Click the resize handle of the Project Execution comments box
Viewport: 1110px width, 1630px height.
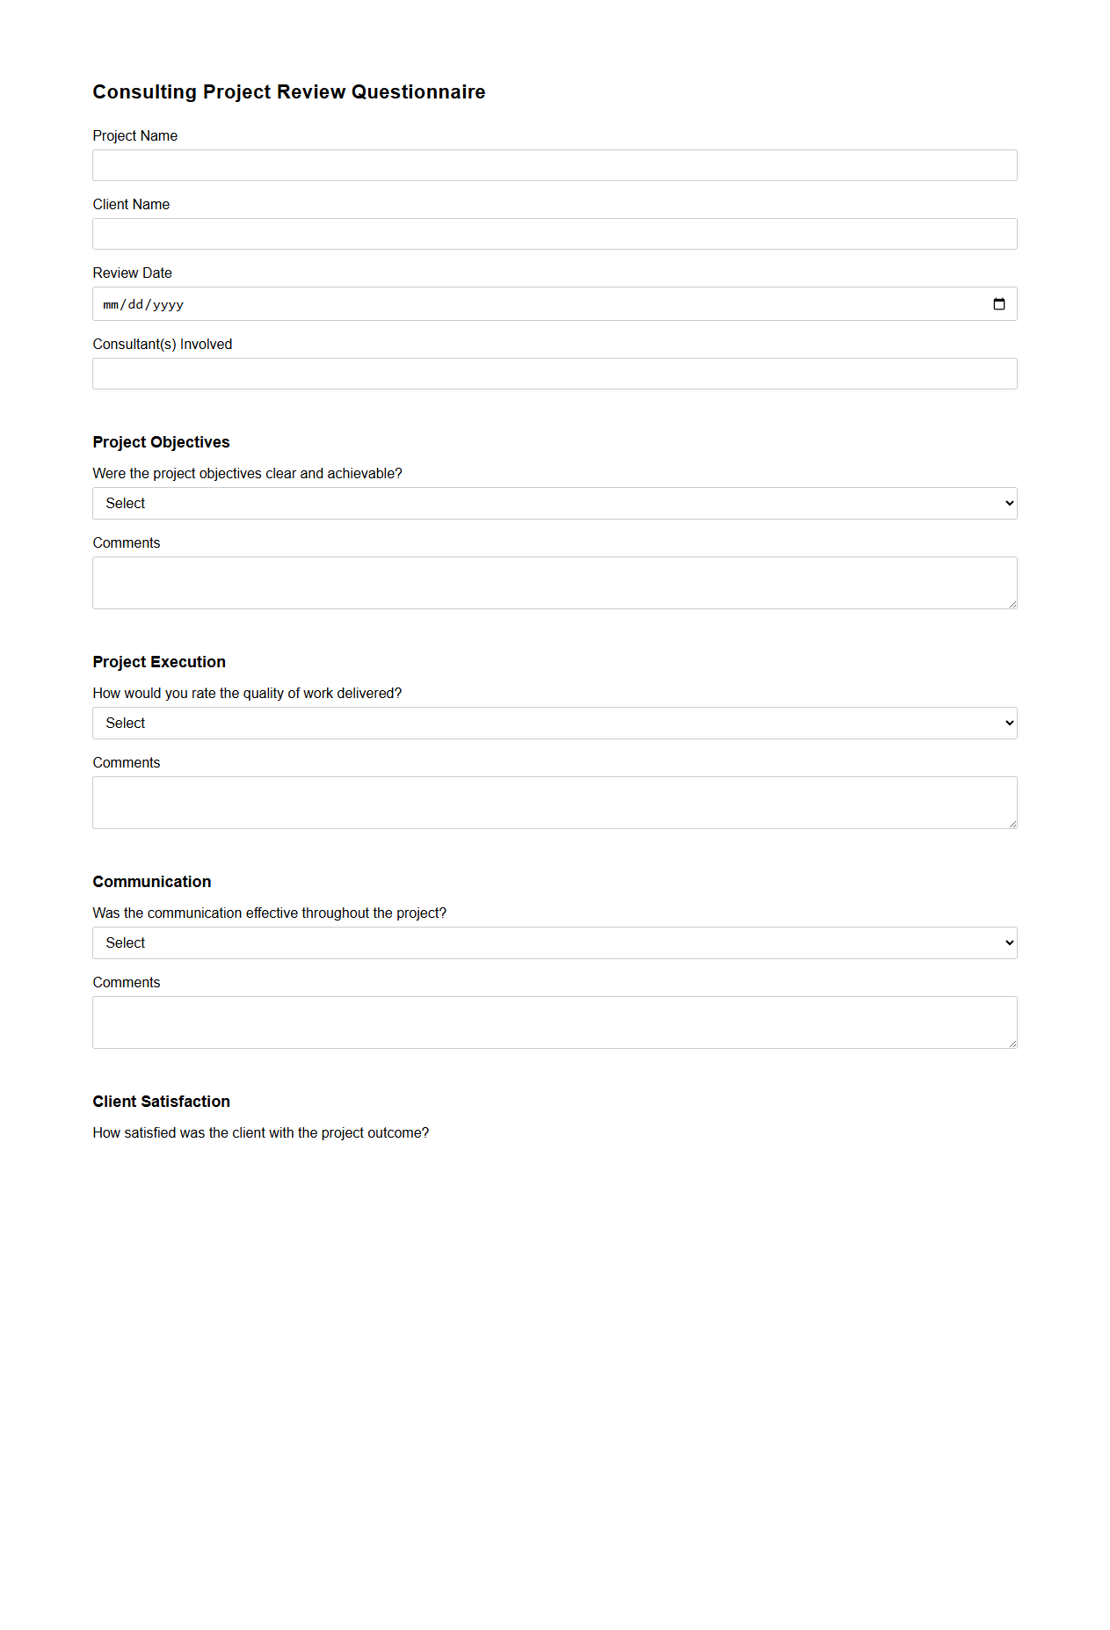[x=1012, y=823]
